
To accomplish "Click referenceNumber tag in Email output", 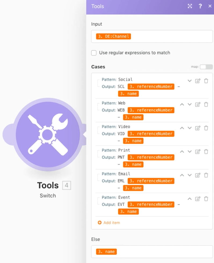I will point(151,181).
